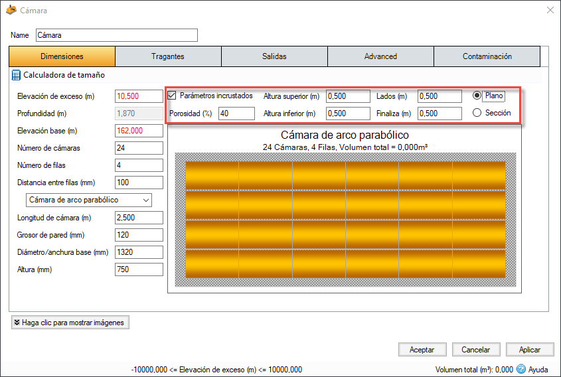This screenshot has height=377, width=561.
Task: Click the chamber layout plan preview
Action: click(345, 220)
